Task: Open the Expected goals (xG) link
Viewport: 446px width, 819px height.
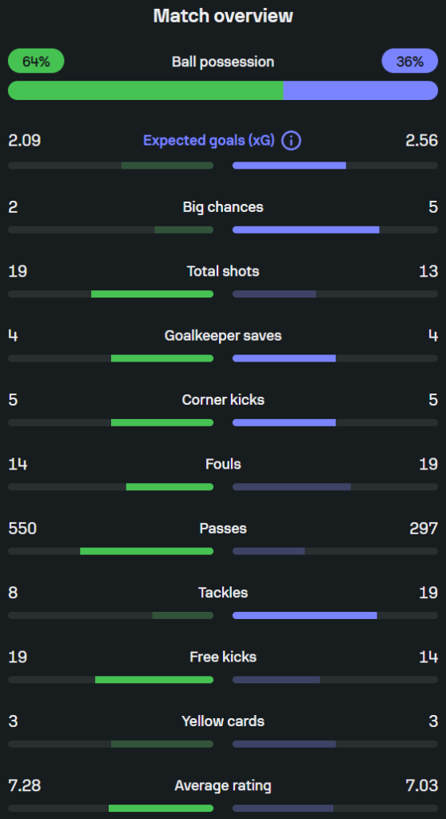Action: (209, 141)
